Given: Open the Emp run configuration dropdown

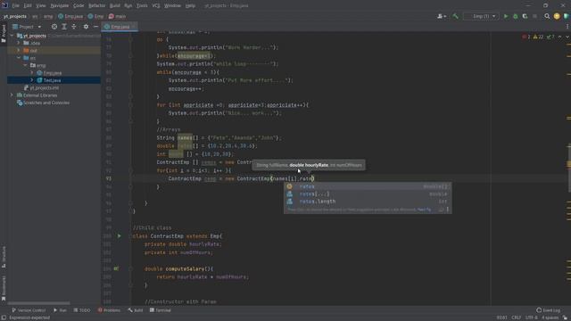Looking at the screenshot, I should click(481, 16).
